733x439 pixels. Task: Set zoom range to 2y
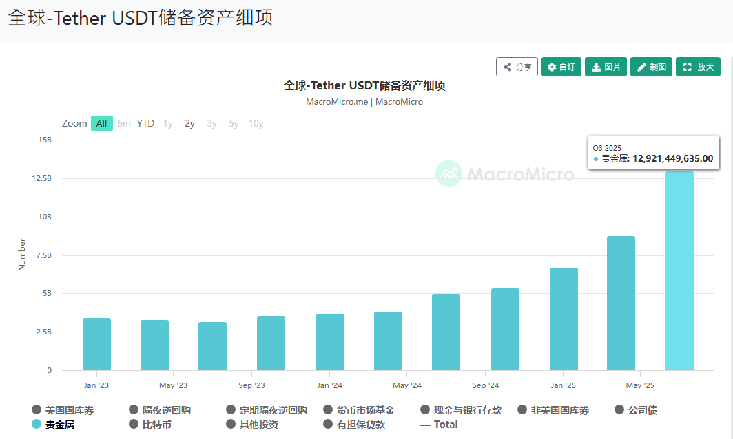point(189,123)
